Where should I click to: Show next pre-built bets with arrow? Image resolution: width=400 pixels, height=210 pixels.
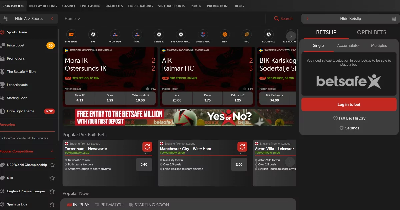tap(290, 162)
